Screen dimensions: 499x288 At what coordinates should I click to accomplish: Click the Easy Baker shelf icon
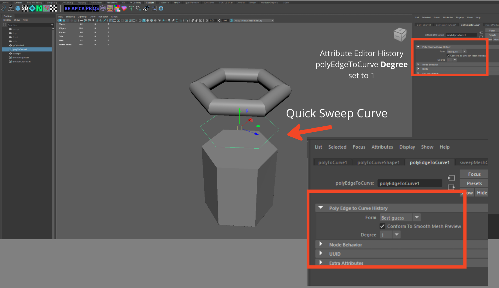click(110, 8)
